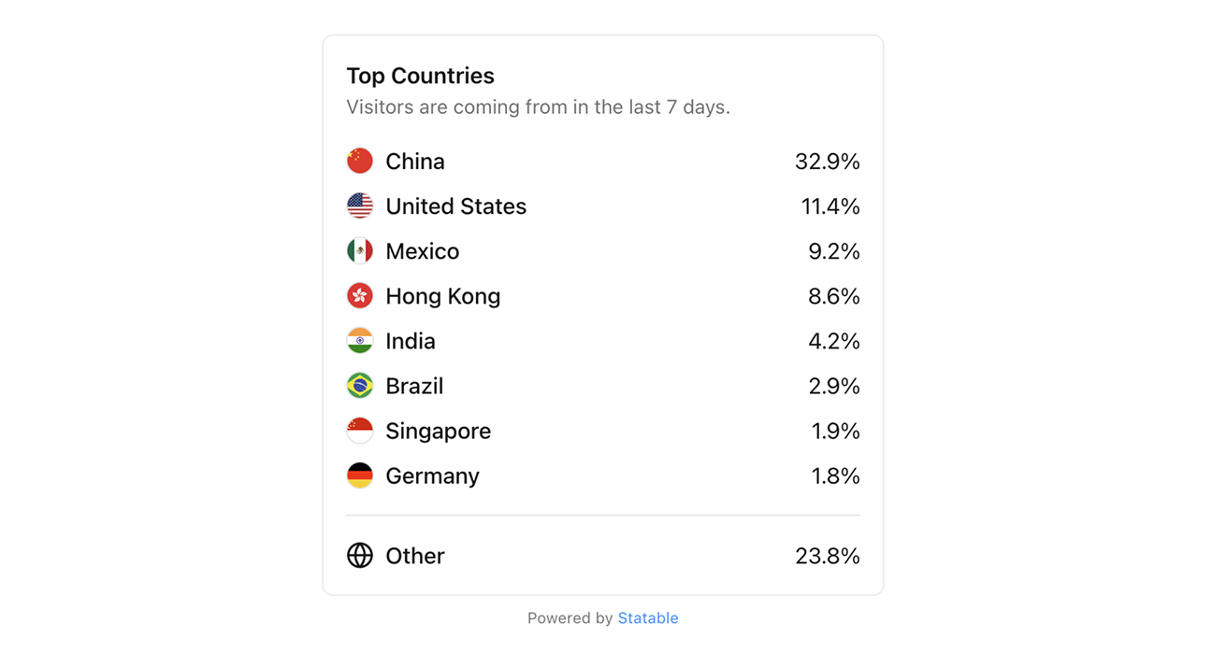Select the Singapore flag icon
This screenshot has width=1212, height=652.
[x=360, y=430]
